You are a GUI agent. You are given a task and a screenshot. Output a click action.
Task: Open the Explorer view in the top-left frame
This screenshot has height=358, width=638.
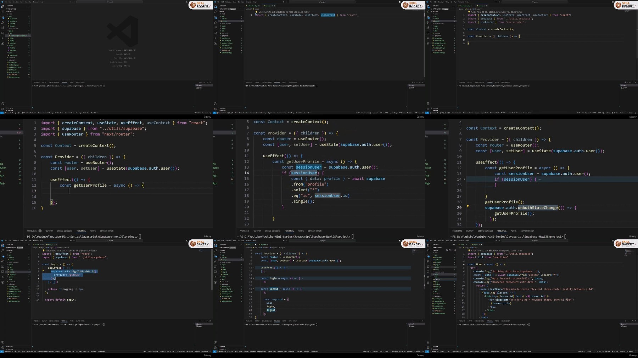[x=3, y=7]
